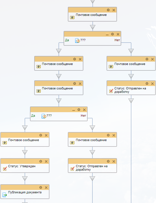
Task: Delete the Статус: Утвержден block with its X
Action: [x=46, y=161]
